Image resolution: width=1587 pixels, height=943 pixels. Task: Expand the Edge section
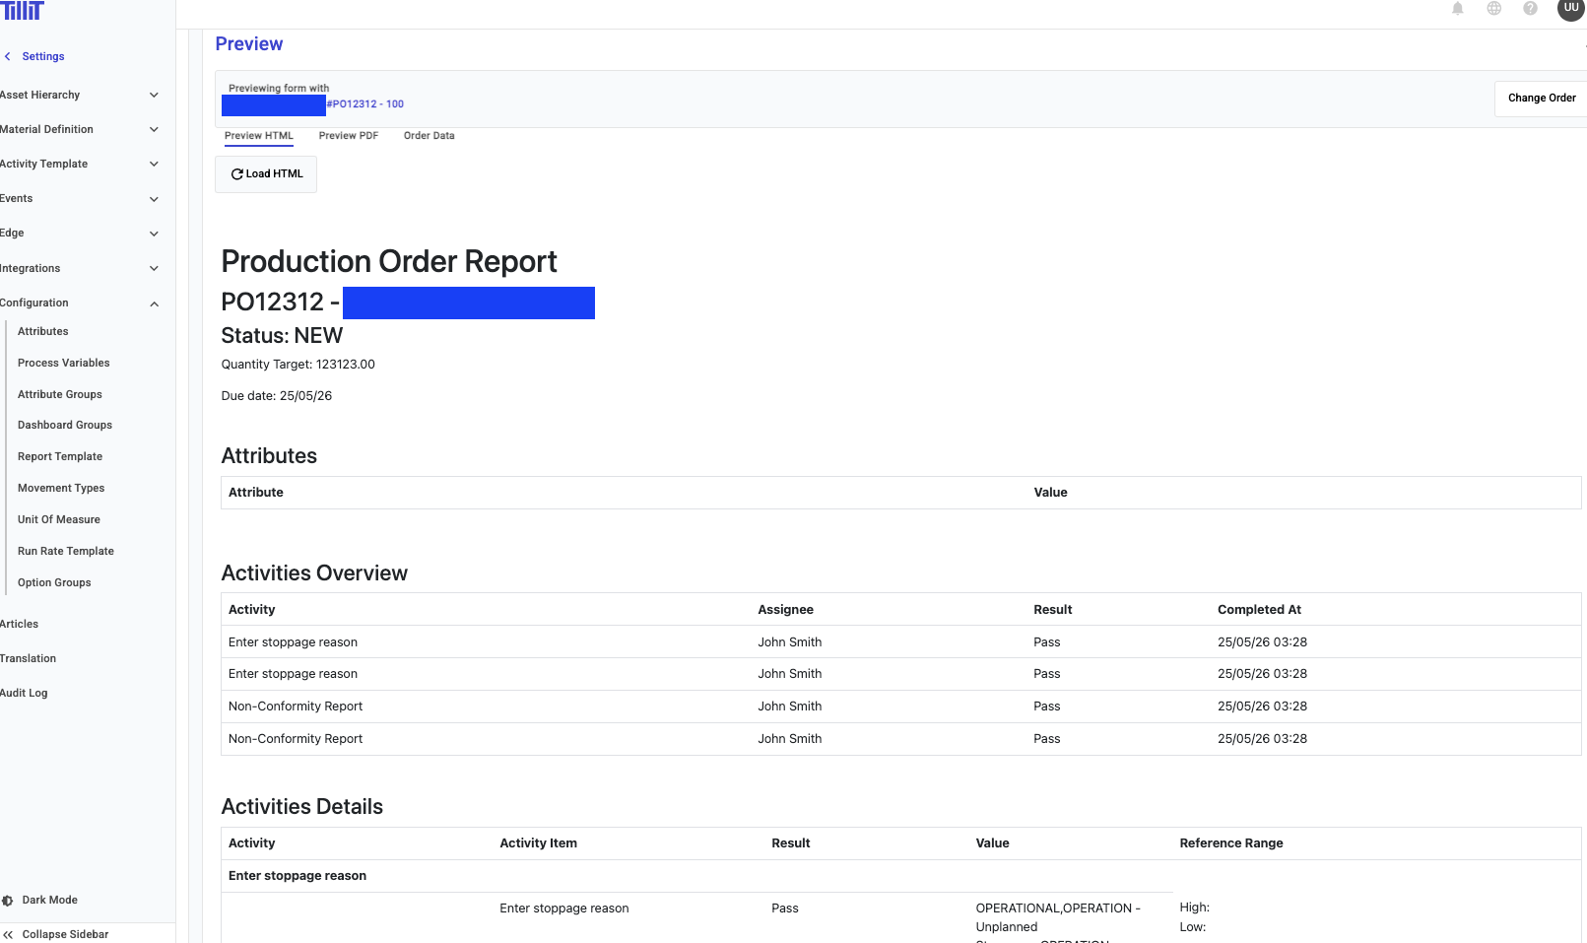click(79, 234)
